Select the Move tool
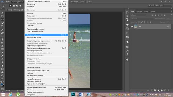Screen dimensions: 173x97 (x=2, y=13)
